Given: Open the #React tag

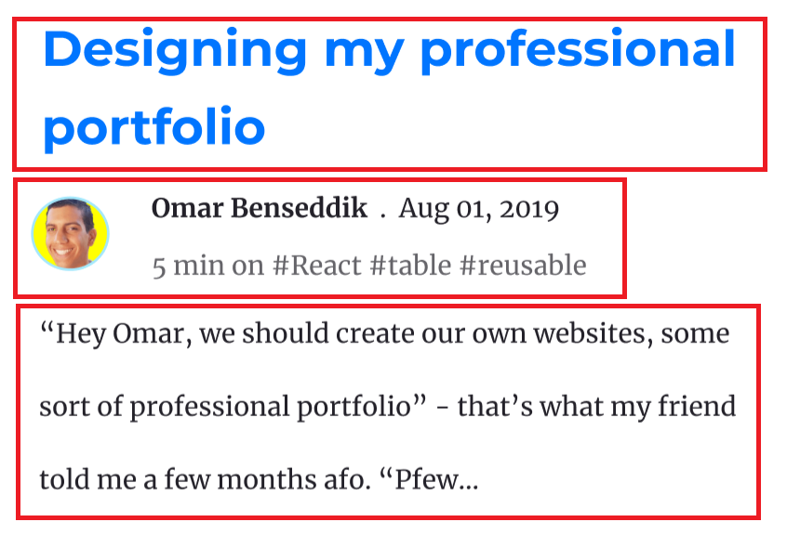Looking at the screenshot, I should 316,265.
